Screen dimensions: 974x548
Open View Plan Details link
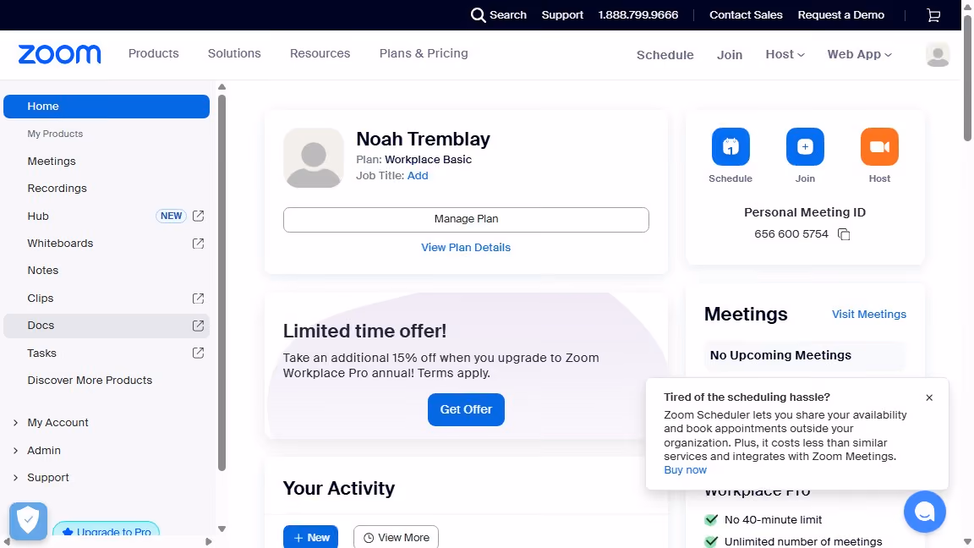coord(466,247)
